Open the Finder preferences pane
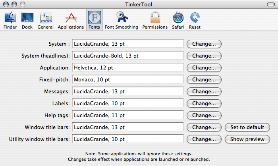 coord(10,18)
